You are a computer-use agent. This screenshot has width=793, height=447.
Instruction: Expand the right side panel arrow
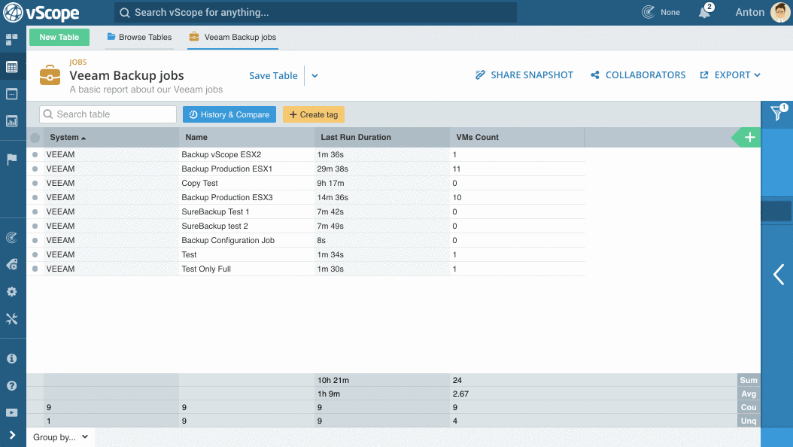779,275
